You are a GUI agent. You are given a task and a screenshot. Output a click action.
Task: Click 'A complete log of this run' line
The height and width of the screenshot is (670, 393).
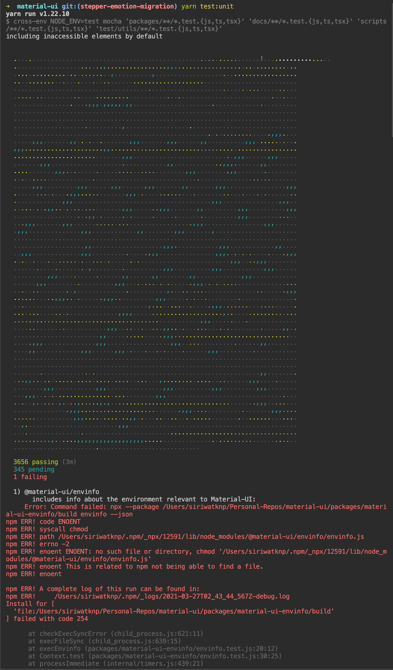click(103, 589)
